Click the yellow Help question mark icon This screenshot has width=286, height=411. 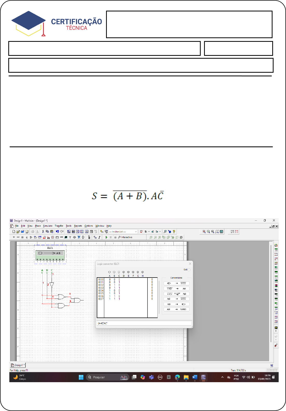174,232
